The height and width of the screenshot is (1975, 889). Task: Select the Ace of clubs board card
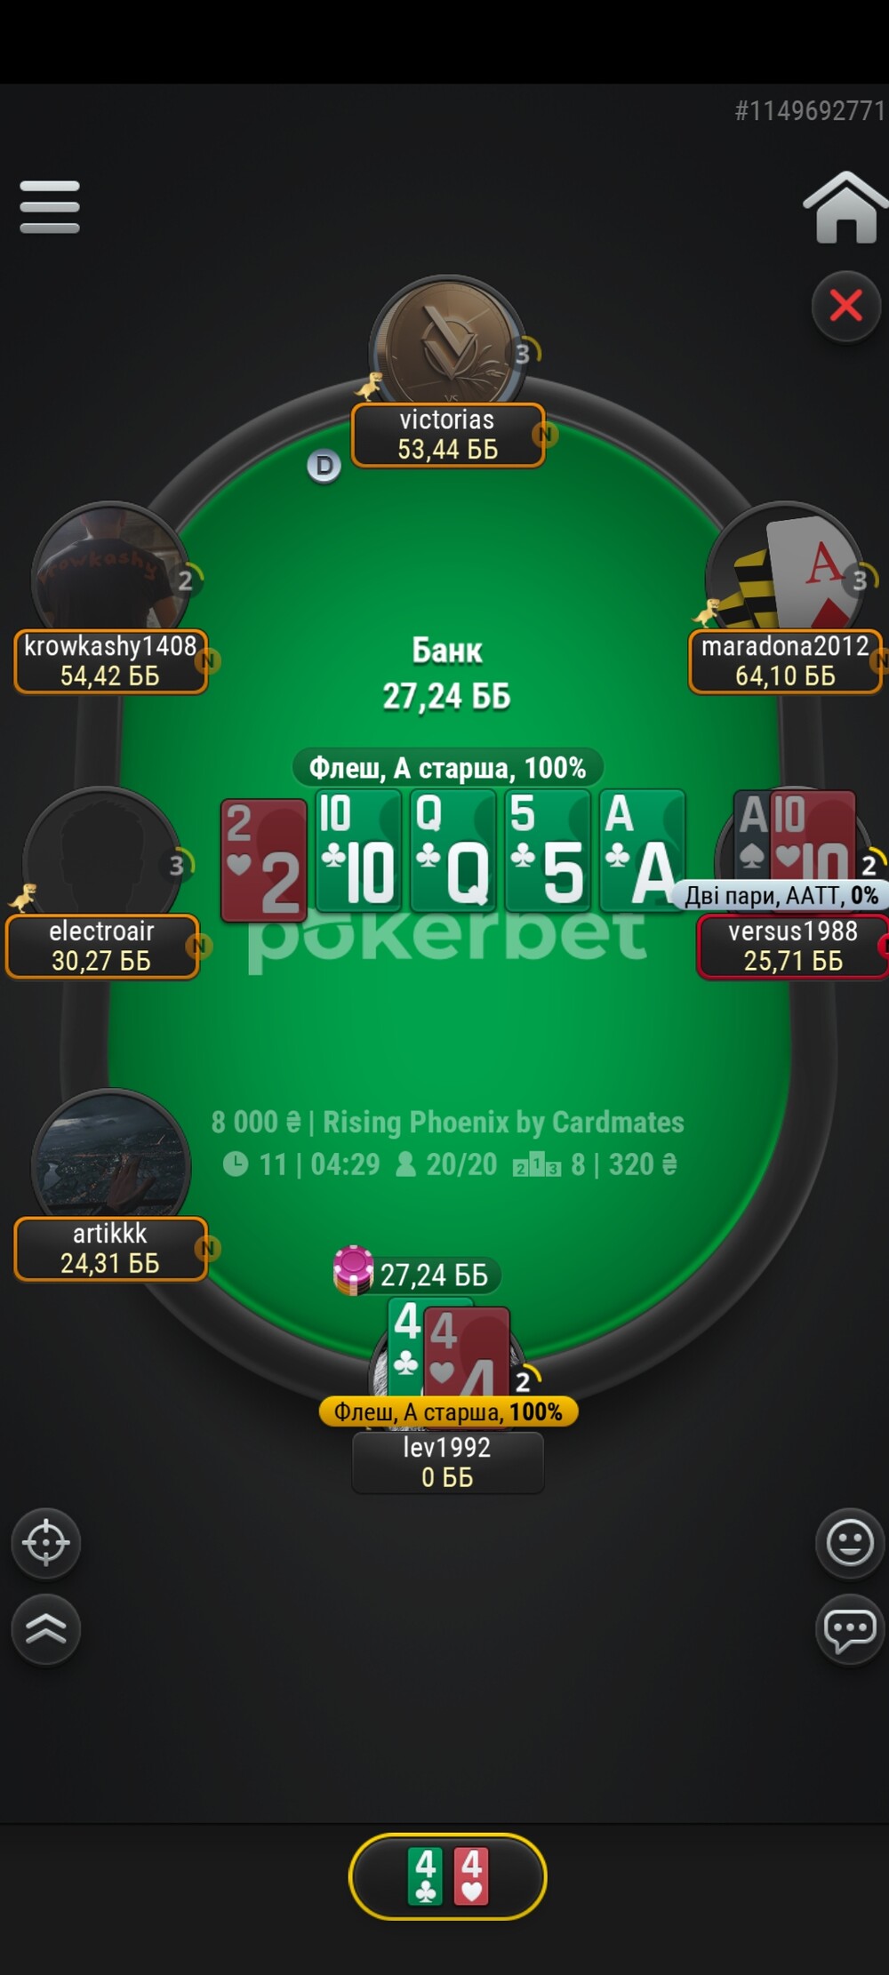point(643,851)
